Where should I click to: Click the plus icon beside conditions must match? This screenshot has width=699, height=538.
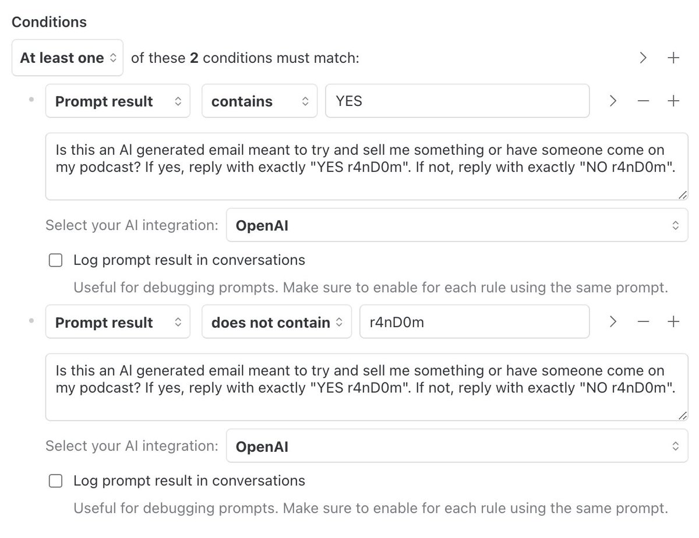[673, 58]
